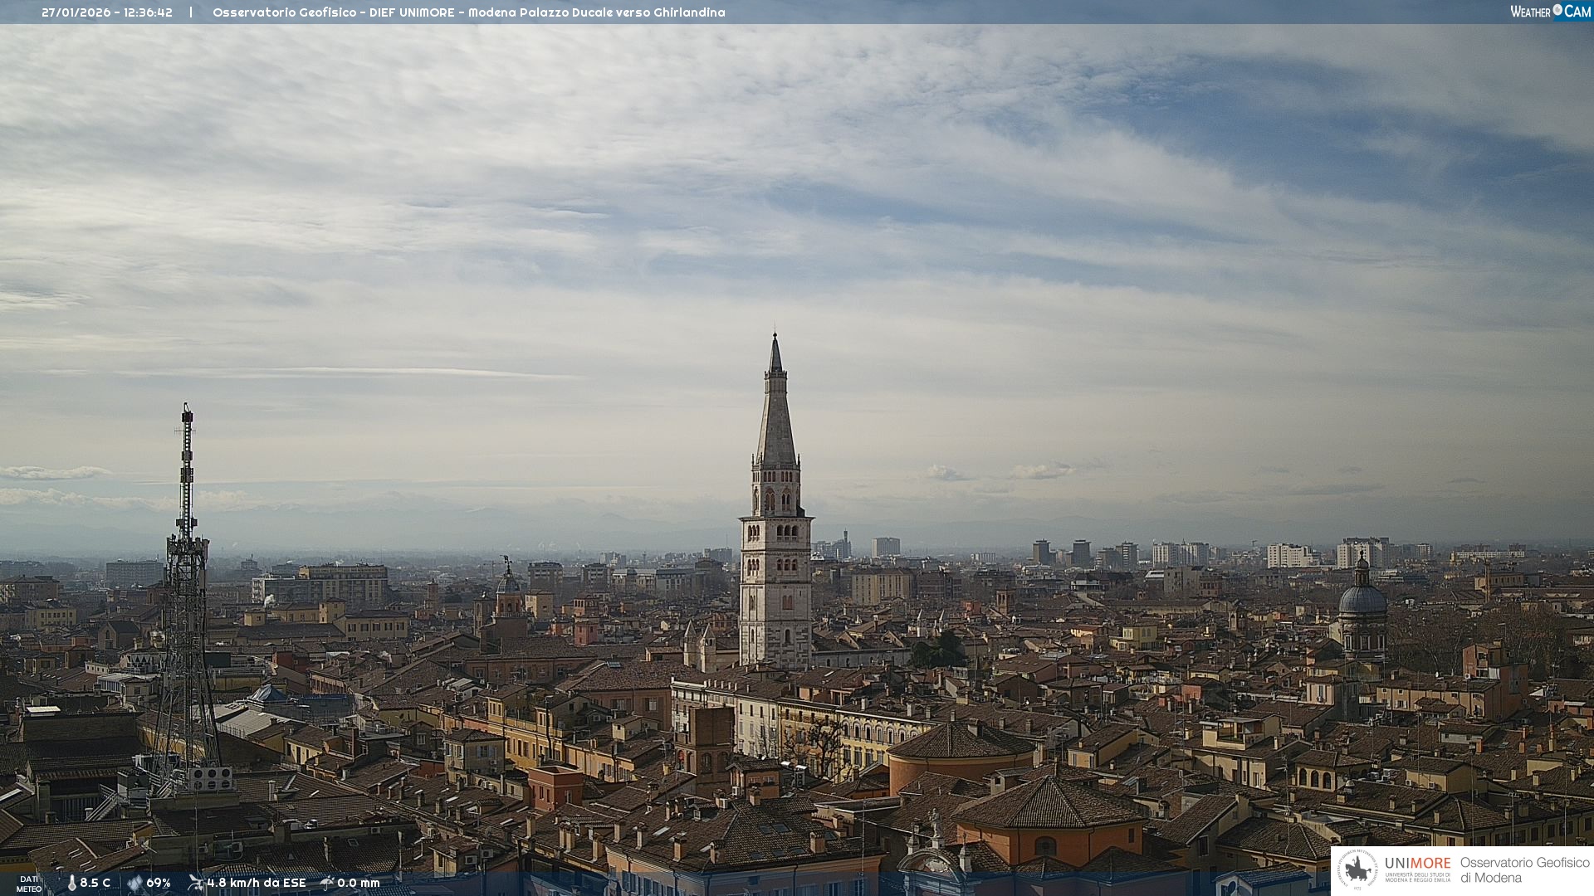Click the thermometer temperature icon
The image size is (1594, 896).
(71, 883)
